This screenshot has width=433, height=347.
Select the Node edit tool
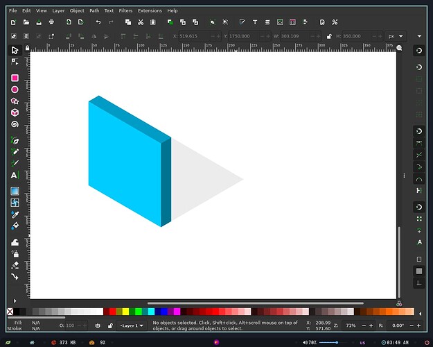(x=15, y=62)
